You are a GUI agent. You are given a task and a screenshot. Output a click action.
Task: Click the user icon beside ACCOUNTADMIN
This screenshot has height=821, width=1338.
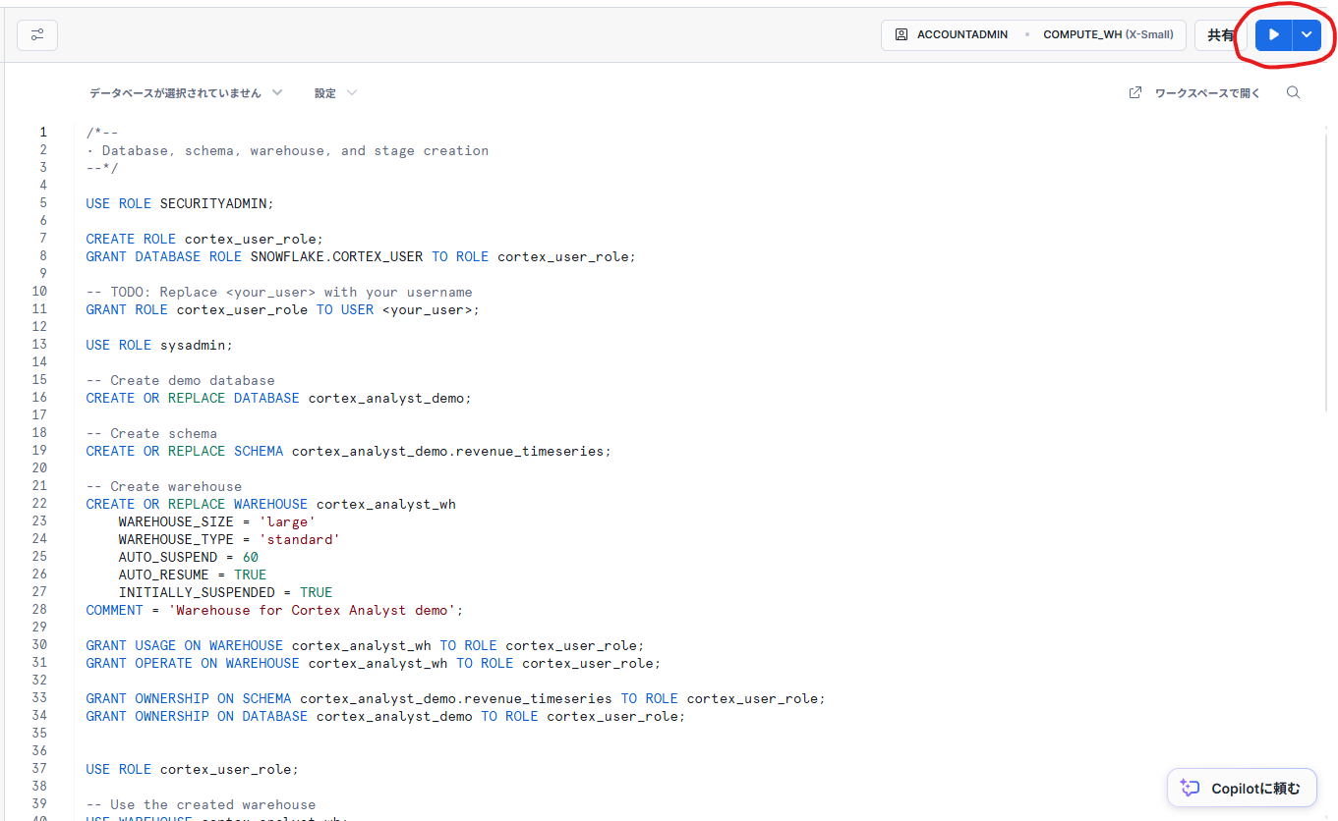[x=901, y=35]
